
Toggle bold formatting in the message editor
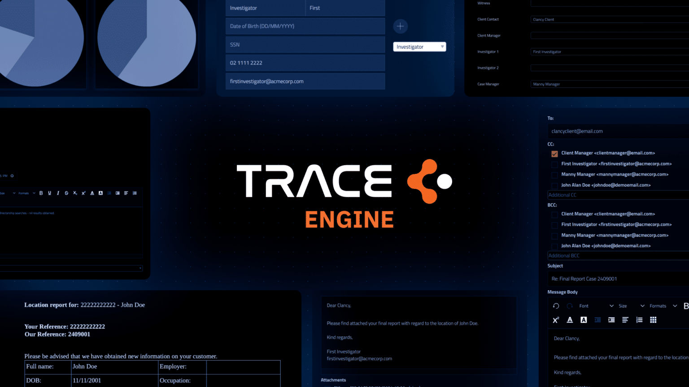pyautogui.click(x=685, y=305)
